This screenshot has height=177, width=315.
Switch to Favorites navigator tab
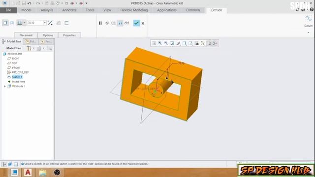point(46,41)
